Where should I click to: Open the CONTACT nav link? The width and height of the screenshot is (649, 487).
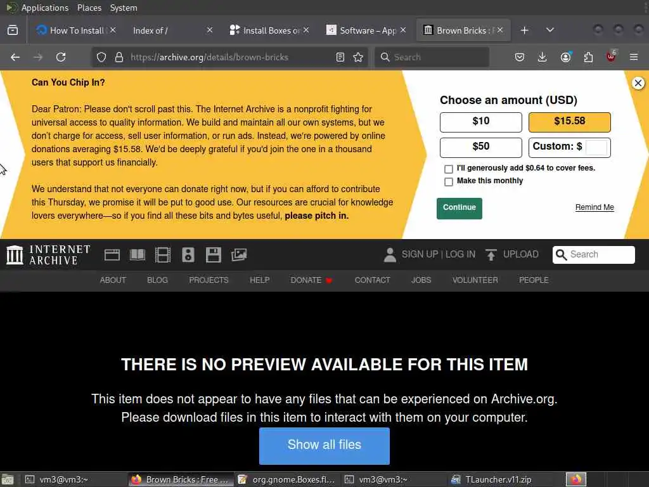[372, 280]
